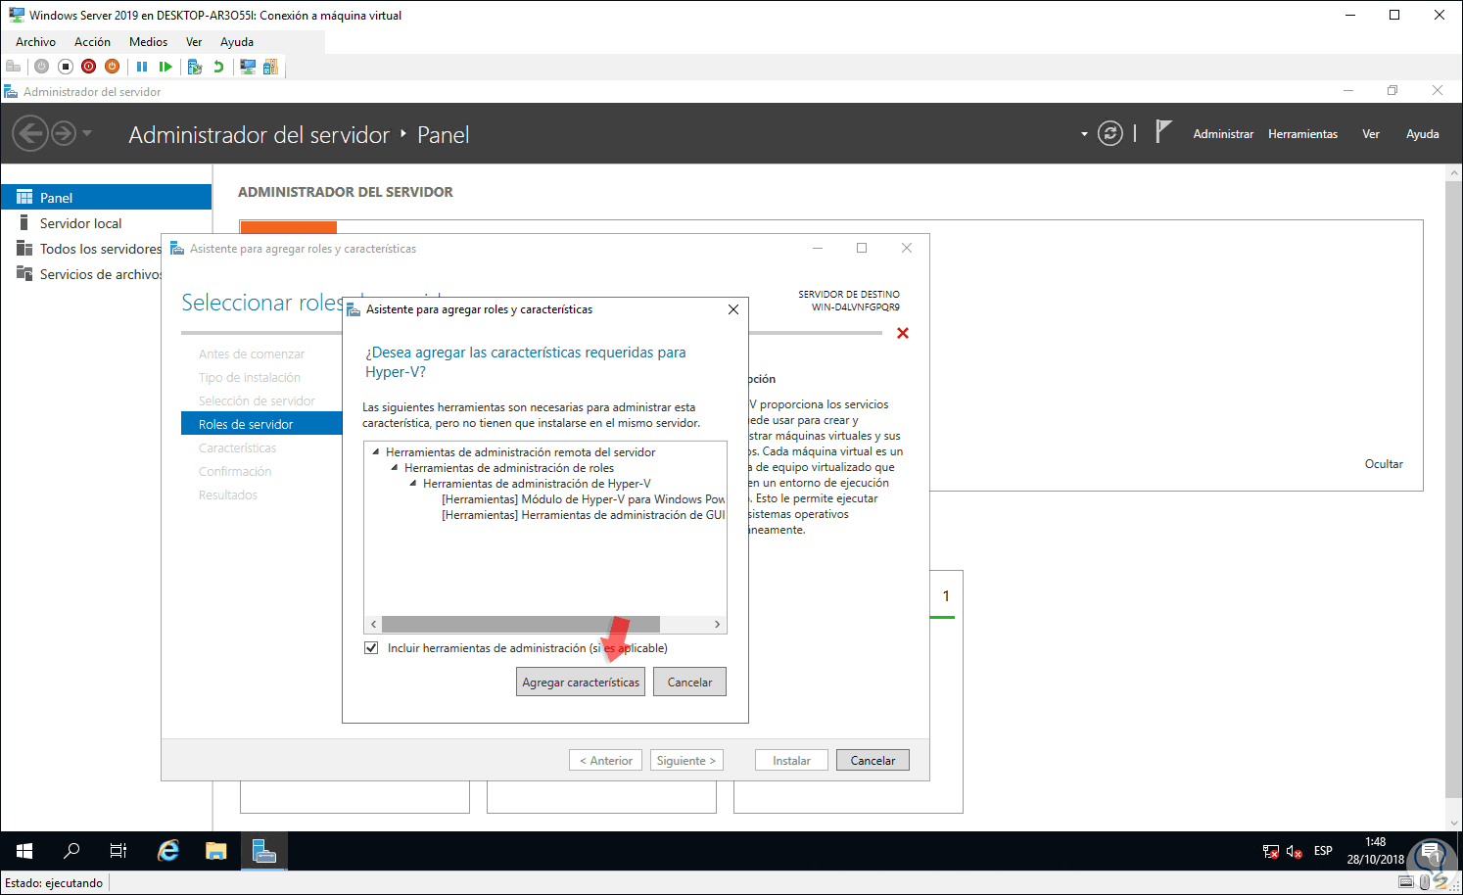This screenshot has width=1463, height=895.
Task: Select Todos los servidores in the sidebar
Action: 88,248
